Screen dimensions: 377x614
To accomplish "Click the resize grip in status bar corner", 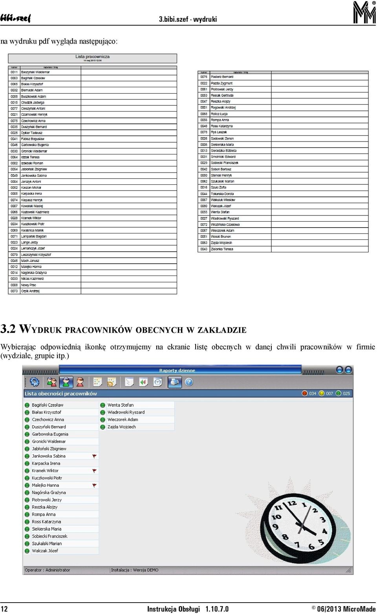I will pyautogui.click(x=348, y=570).
